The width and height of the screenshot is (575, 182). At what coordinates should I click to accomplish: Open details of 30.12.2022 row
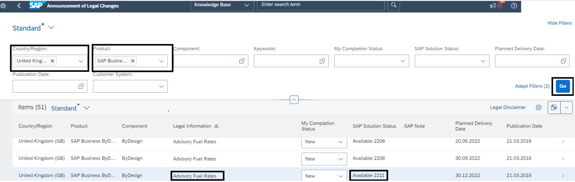pyautogui.click(x=562, y=176)
